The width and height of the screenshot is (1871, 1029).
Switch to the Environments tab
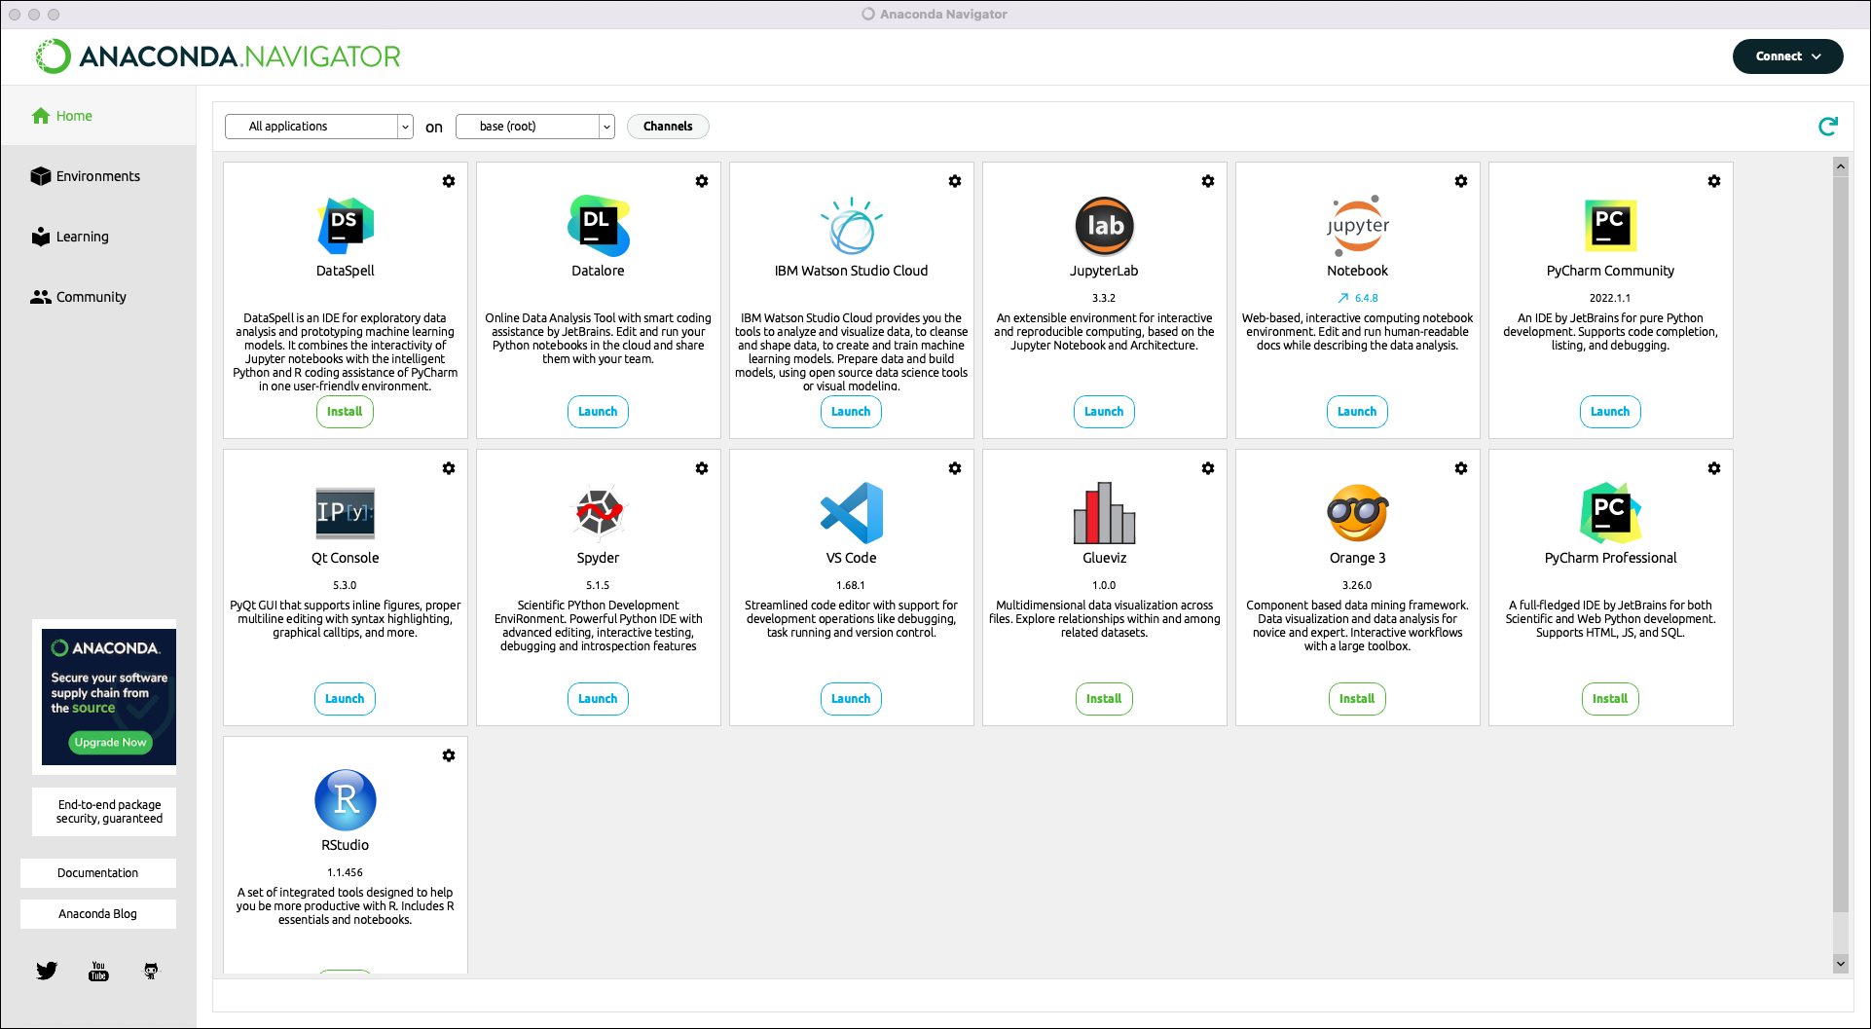pos(98,176)
